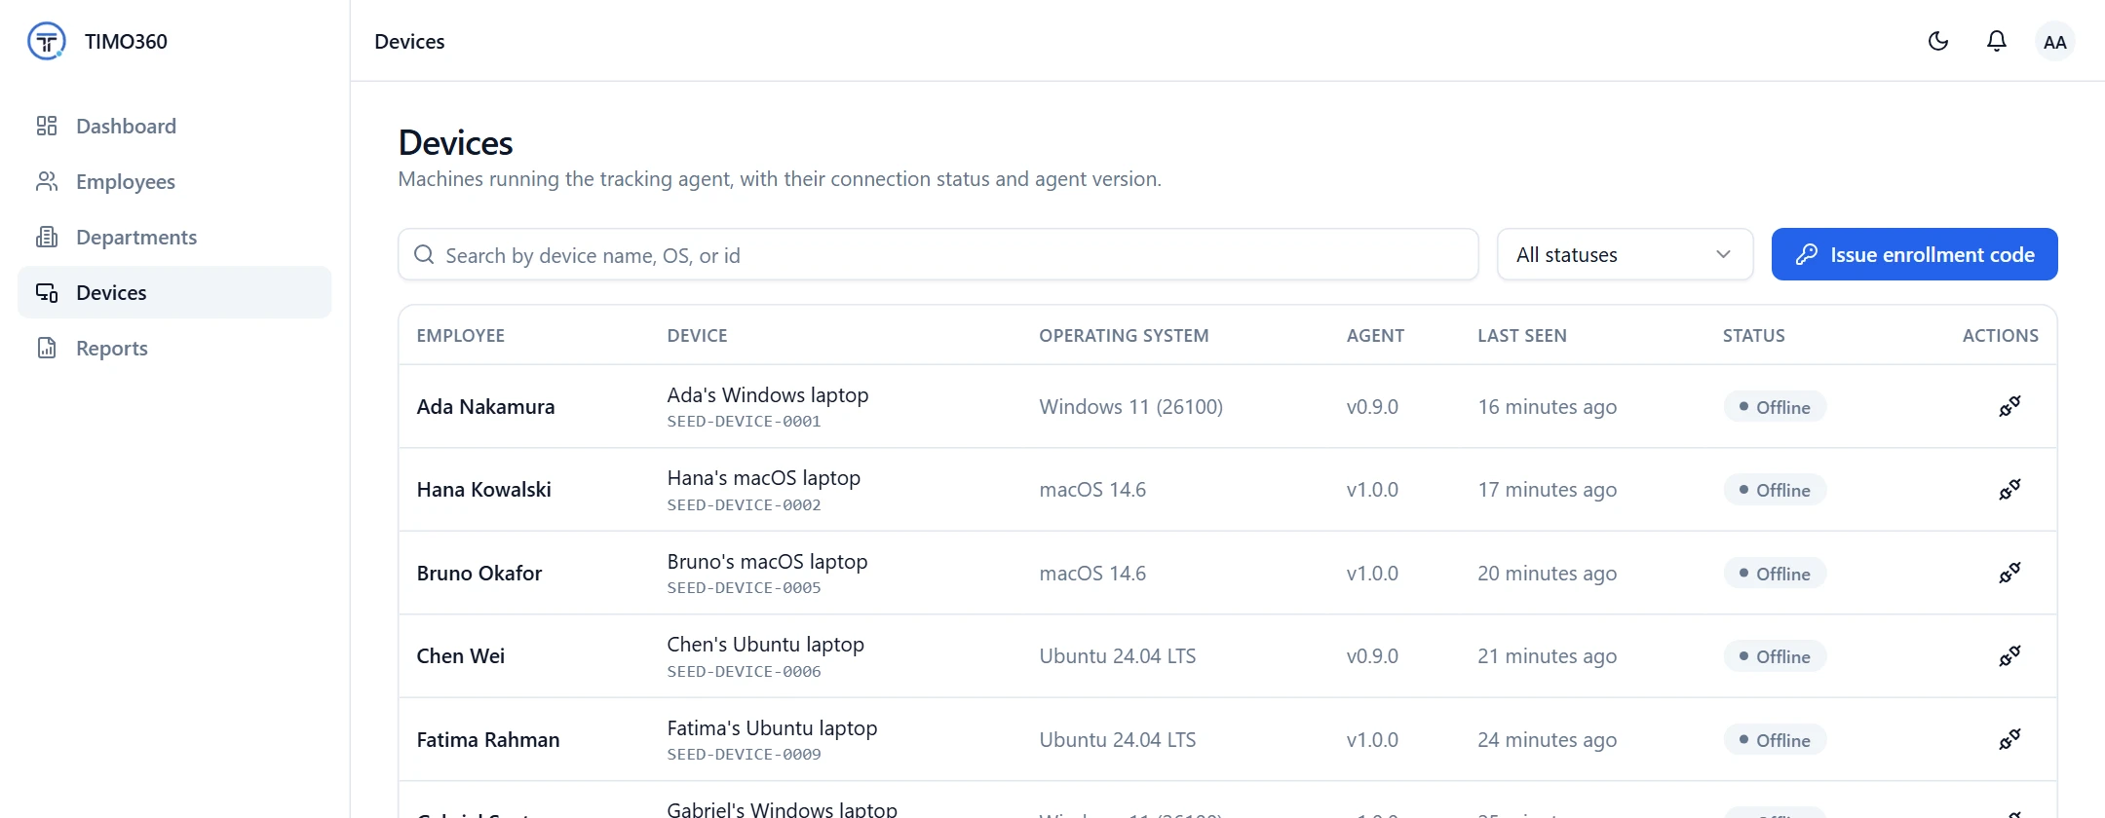The image size is (2105, 818).
Task: Select Reports from the sidebar
Action: [x=174, y=348]
